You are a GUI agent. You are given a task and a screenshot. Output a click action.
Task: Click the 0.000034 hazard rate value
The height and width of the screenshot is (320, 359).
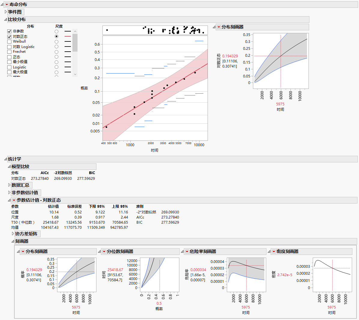pos(198,270)
